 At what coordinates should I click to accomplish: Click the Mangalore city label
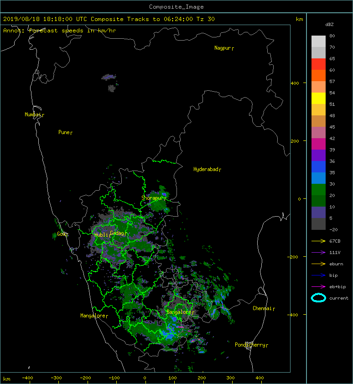click(93, 316)
